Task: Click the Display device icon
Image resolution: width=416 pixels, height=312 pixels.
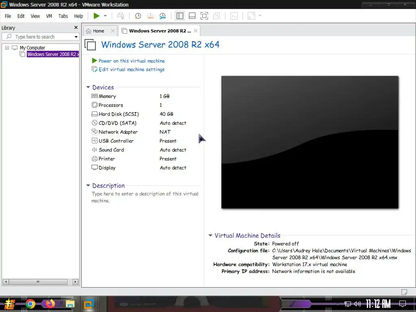Action: click(x=94, y=167)
